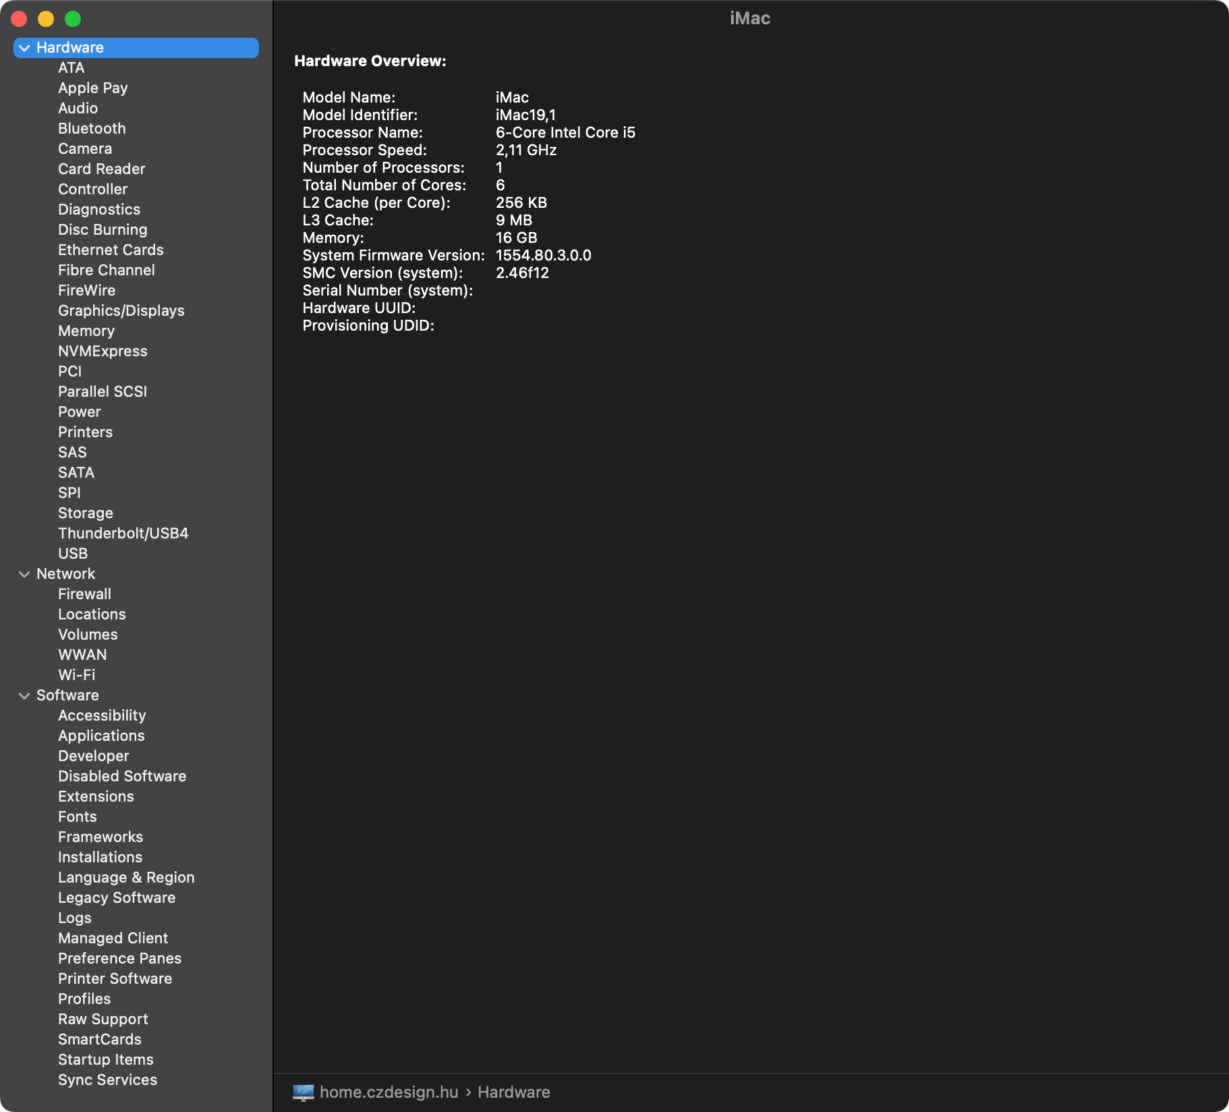This screenshot has height=1112, width=1229.
Task: Select ATA in the sidebar
Action: [71, 68]
